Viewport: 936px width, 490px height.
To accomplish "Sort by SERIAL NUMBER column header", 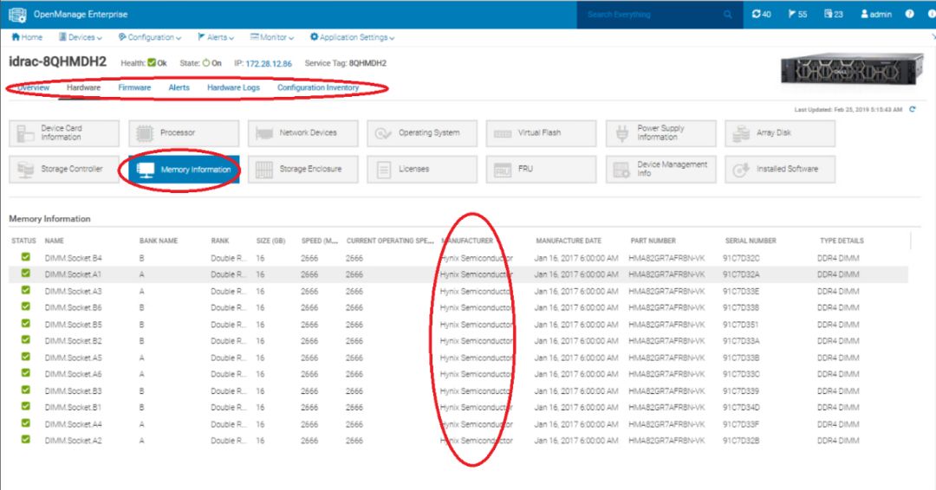I will pyautogui.click(x=751, y=241).
